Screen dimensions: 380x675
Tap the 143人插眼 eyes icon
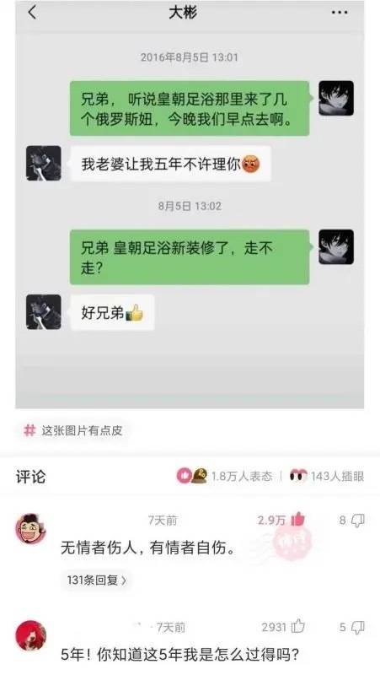[x=298, y=475]
